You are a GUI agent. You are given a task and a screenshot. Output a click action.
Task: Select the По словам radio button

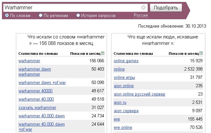pos(7,15)
